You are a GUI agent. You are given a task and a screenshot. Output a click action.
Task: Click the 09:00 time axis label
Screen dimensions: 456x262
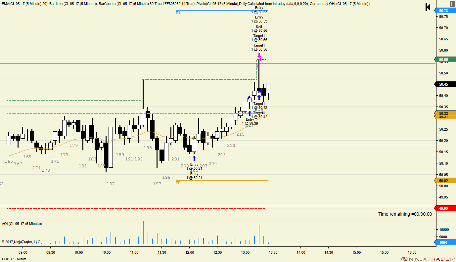point(23,252)
